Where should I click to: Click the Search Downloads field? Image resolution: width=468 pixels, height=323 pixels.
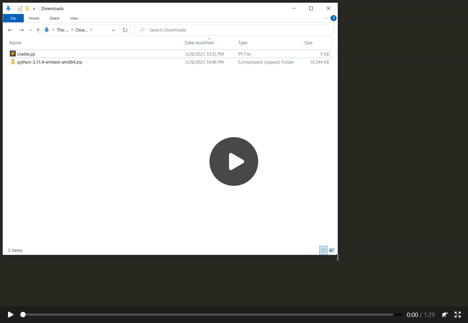point(237,30)
